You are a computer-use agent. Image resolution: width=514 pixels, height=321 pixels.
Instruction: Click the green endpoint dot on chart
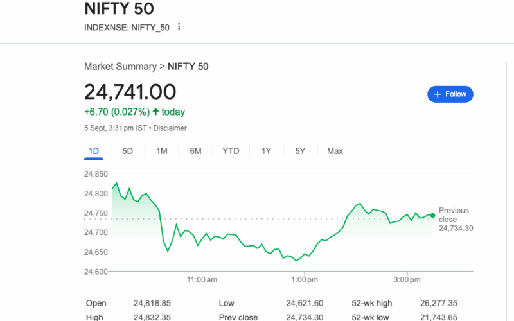point(433,215)
